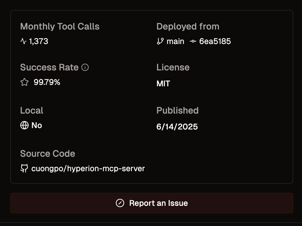The height and width of the screenshot is (226, 302).
Task: Open the Success Rate info icon
Action: click(x=85, y=67)
